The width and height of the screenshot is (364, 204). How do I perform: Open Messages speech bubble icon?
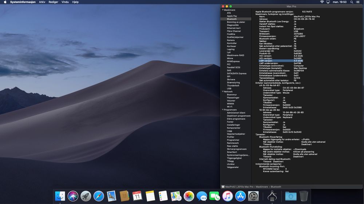point(202,196)
